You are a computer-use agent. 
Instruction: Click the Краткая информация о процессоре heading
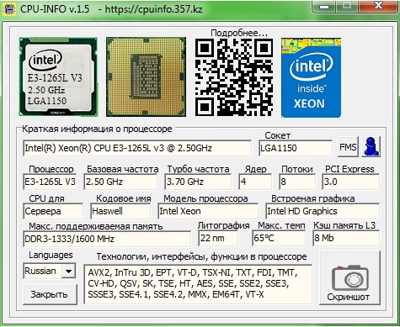point(97,129)
